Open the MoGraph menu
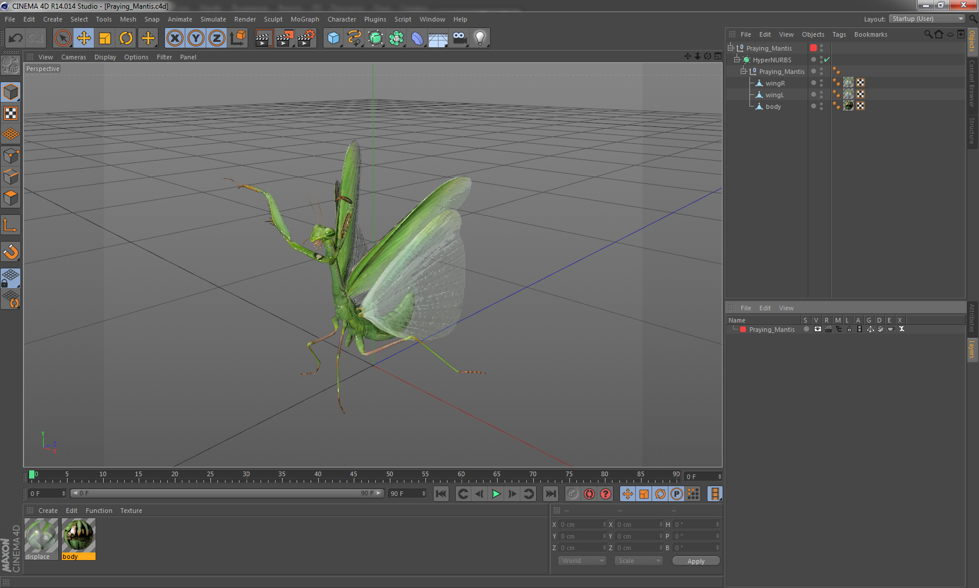This screenshot has height=588, width=979. (305, 19)
